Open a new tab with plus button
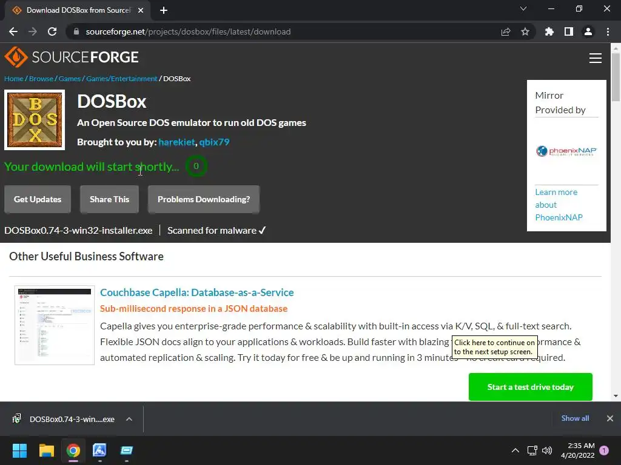Screen dimensions: 621x465 pos(164,10)
